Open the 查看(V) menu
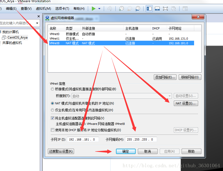Viewport: 223px width, 171px height. [26, 9]
